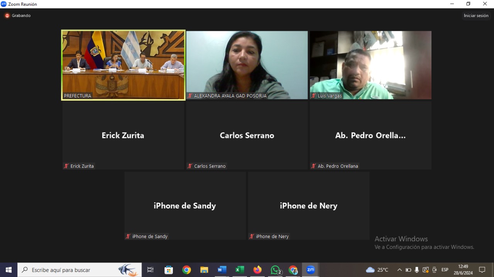Viewport: 494px width, 277px height.
Task: Open the ESP language selector
Action: 445,270
